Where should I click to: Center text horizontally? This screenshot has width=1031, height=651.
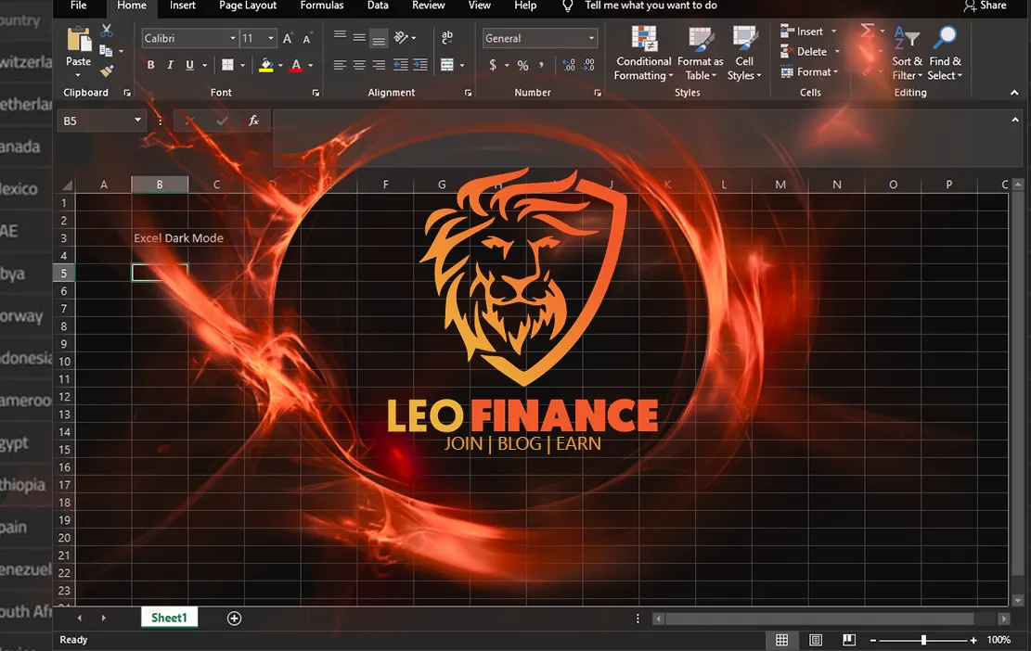pos(359,65)
